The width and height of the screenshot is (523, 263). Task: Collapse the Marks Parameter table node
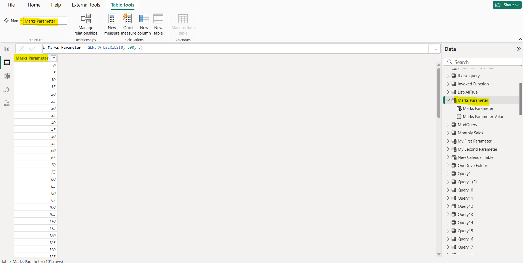(448, 100)
